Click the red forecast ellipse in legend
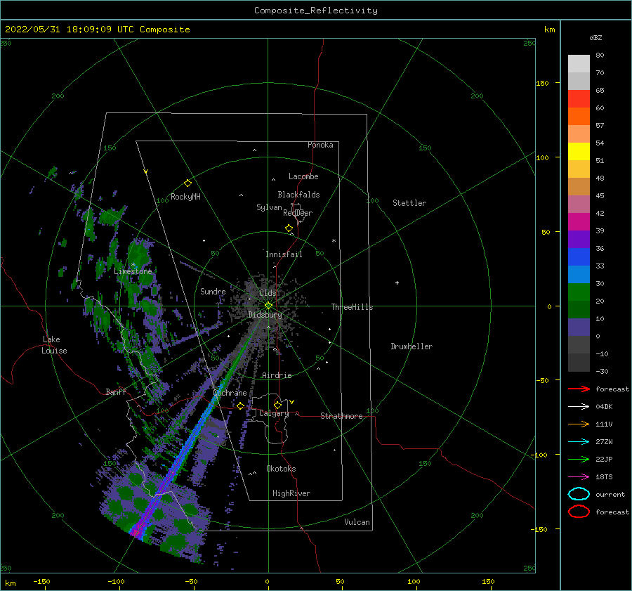Viewport: 632px width, 591px height. click(579, 512)
